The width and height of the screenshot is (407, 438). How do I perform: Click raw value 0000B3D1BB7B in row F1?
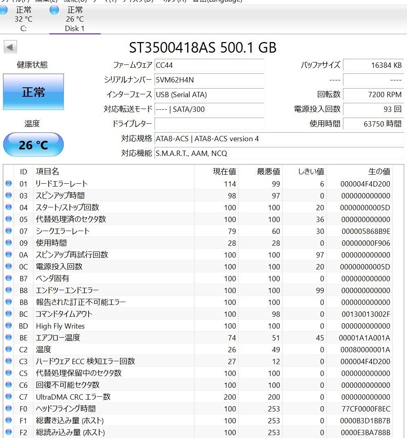[x=365, y=421]
